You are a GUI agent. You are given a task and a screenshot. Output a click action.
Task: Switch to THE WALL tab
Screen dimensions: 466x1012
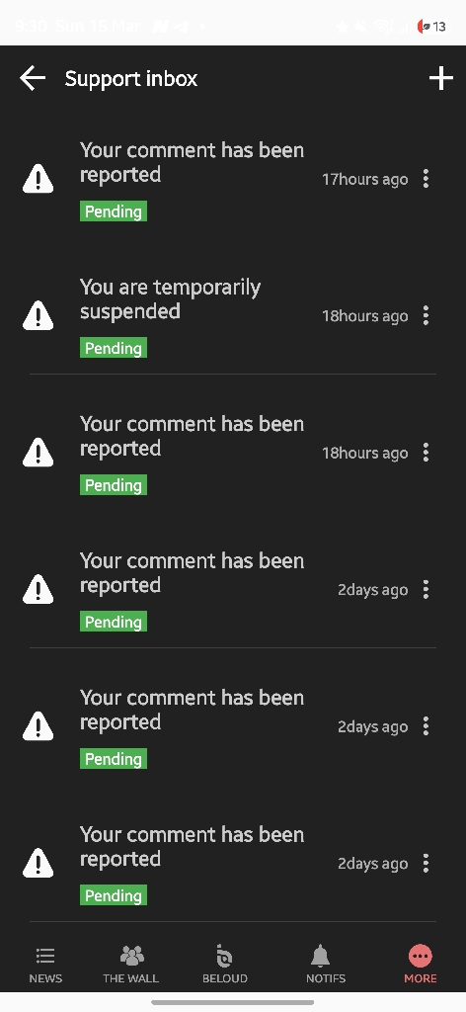[131, 965]
